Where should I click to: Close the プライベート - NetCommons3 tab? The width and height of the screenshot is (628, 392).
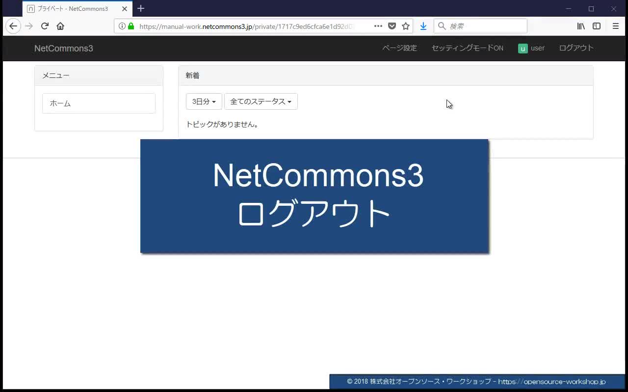coord(125,9)
